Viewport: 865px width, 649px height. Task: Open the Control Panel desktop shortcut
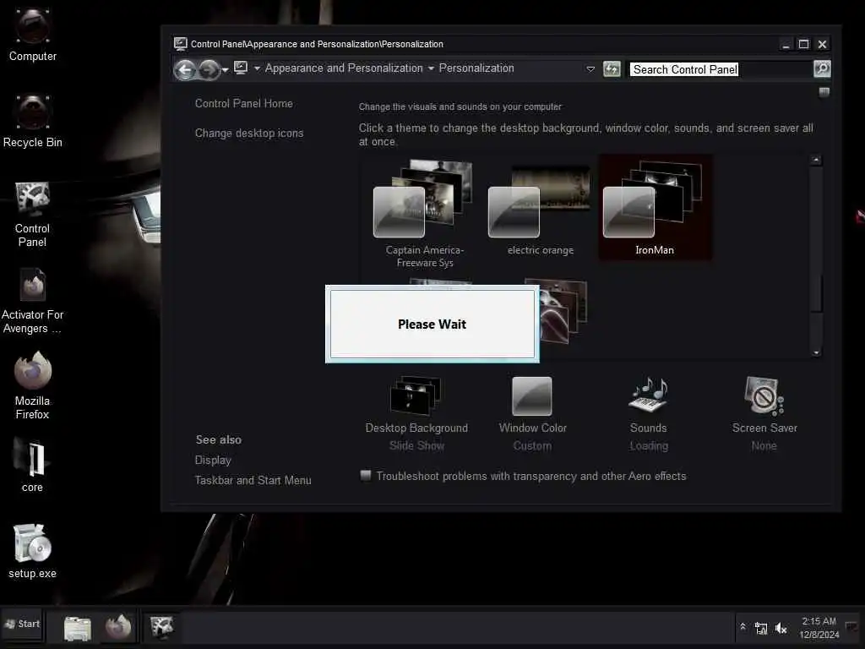tap(33, 215)
